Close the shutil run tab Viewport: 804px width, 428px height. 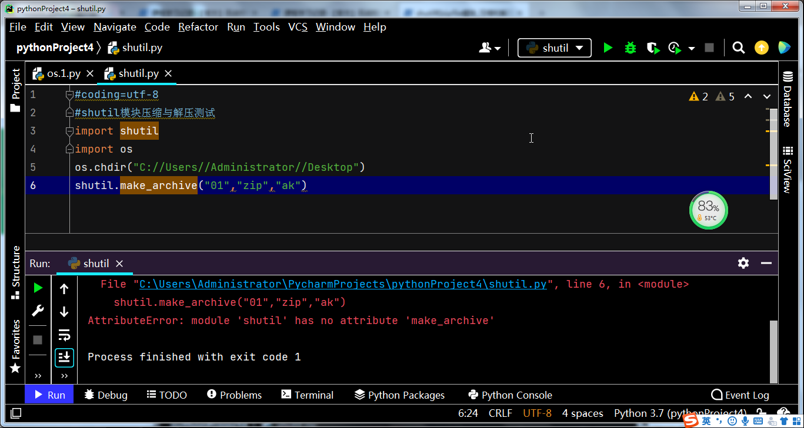(119, 264)
